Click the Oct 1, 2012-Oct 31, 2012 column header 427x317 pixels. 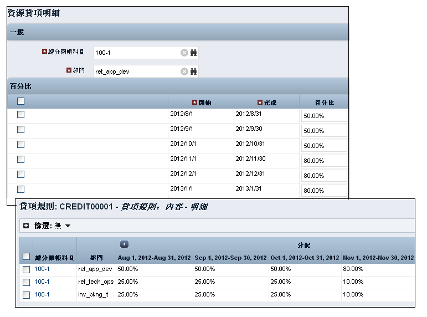click(305, 258)
